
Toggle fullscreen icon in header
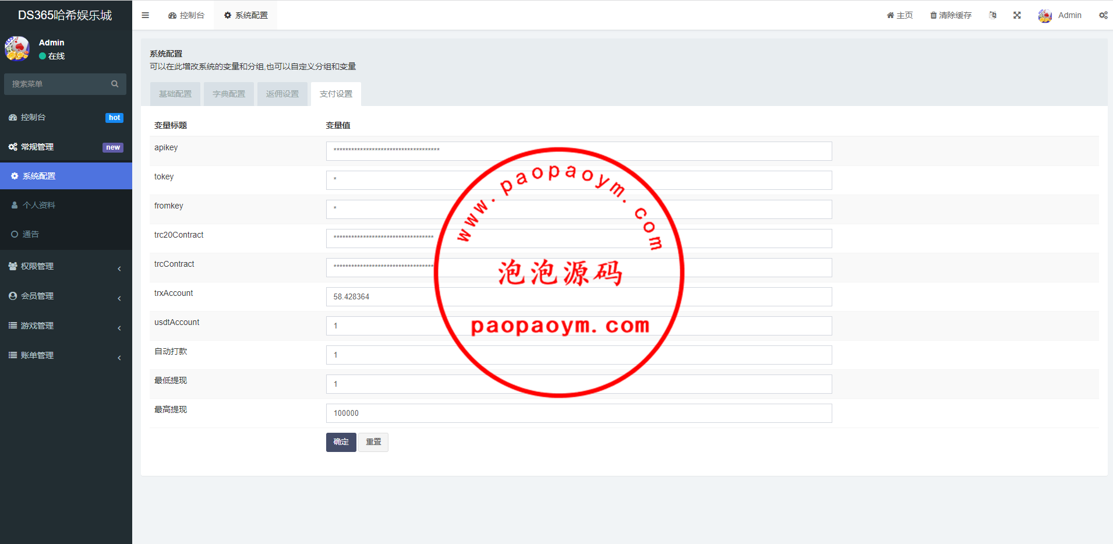[1017, 15]
